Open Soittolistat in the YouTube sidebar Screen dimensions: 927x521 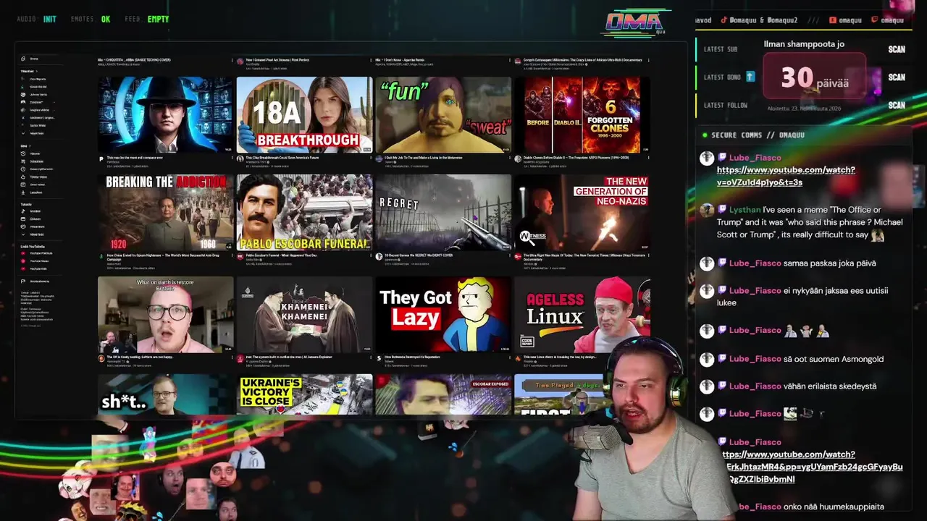(35, 161)
